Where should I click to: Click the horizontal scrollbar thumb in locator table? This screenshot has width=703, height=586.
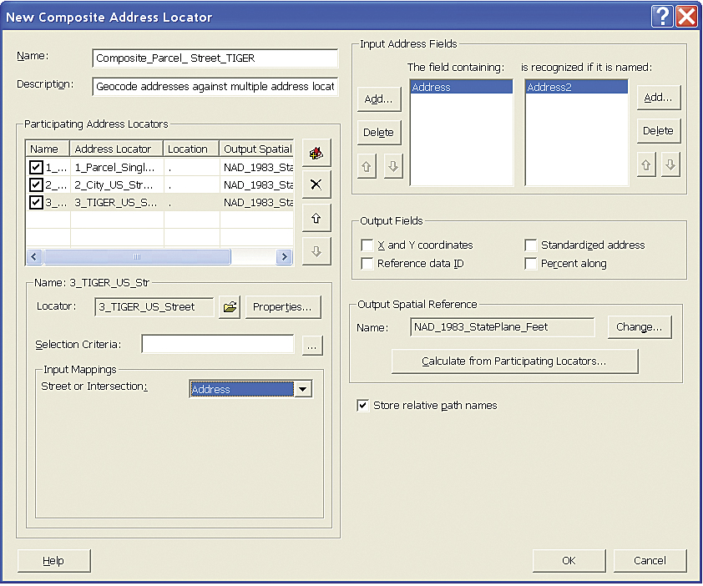137,257
